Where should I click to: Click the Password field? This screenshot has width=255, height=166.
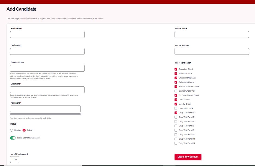pyautogui.click(x=45, y=108)
